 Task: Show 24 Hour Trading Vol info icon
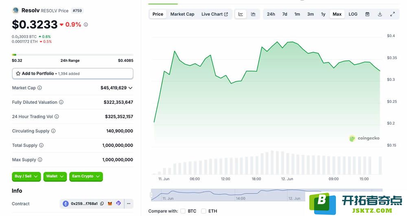(x=57, y=117)
